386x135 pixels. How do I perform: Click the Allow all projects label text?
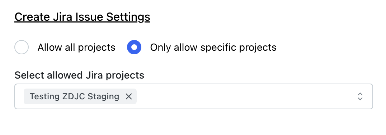(x=76, y=47)
